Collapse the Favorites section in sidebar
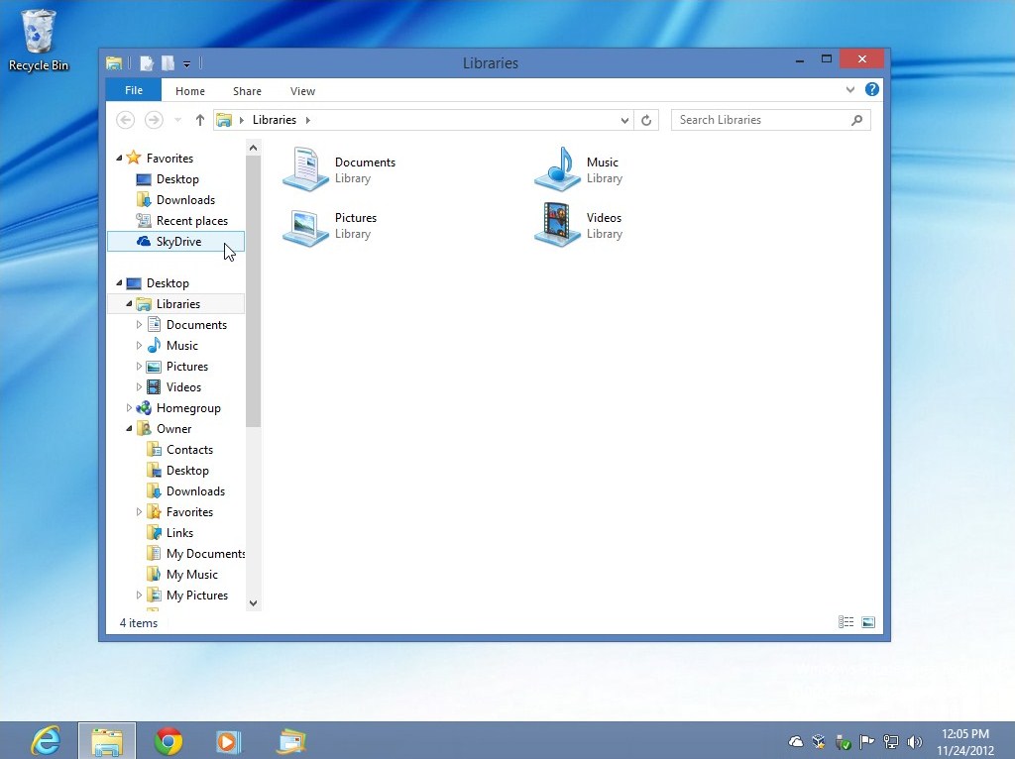This screenshot has width=1015, height=759. [120, 159]
